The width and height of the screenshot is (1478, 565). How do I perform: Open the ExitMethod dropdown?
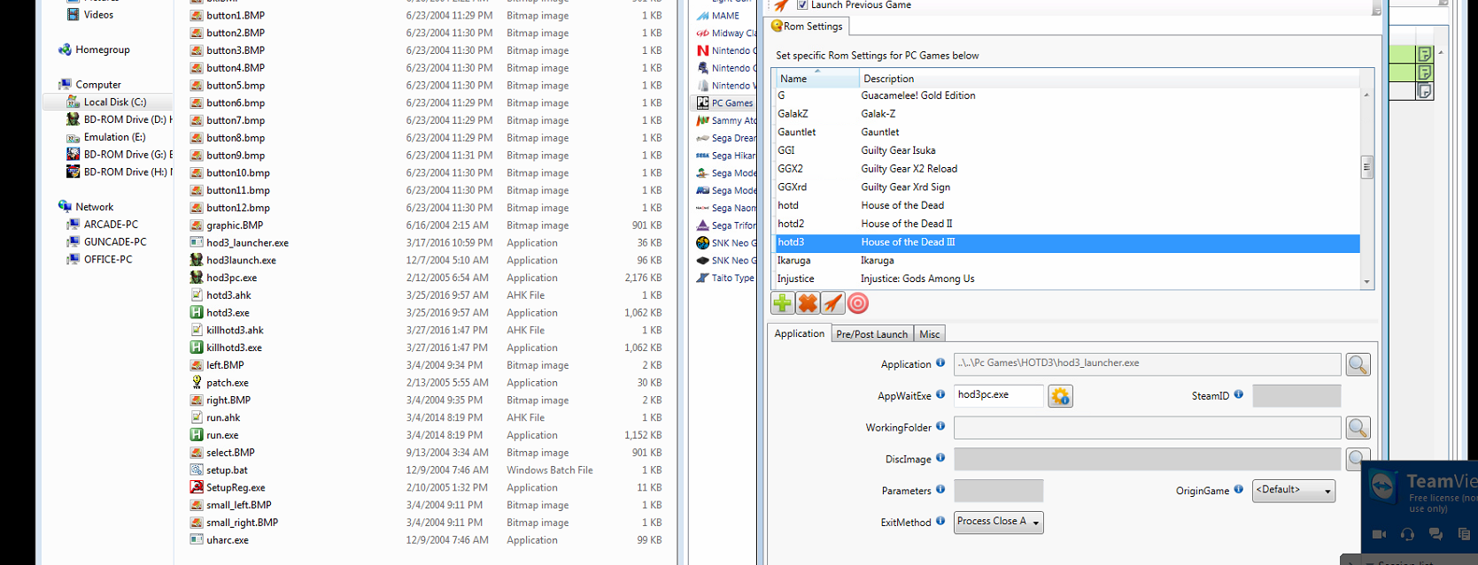tap(999, 522)
